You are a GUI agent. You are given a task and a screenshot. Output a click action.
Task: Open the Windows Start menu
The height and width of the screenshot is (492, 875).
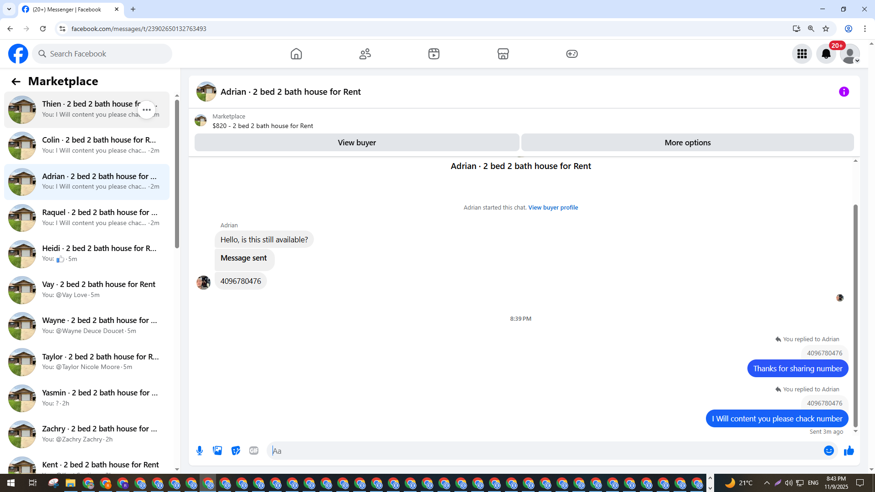coord(11,483)
